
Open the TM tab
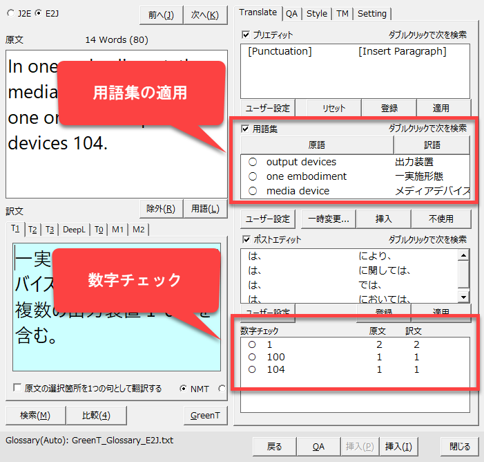pos(342,13)
